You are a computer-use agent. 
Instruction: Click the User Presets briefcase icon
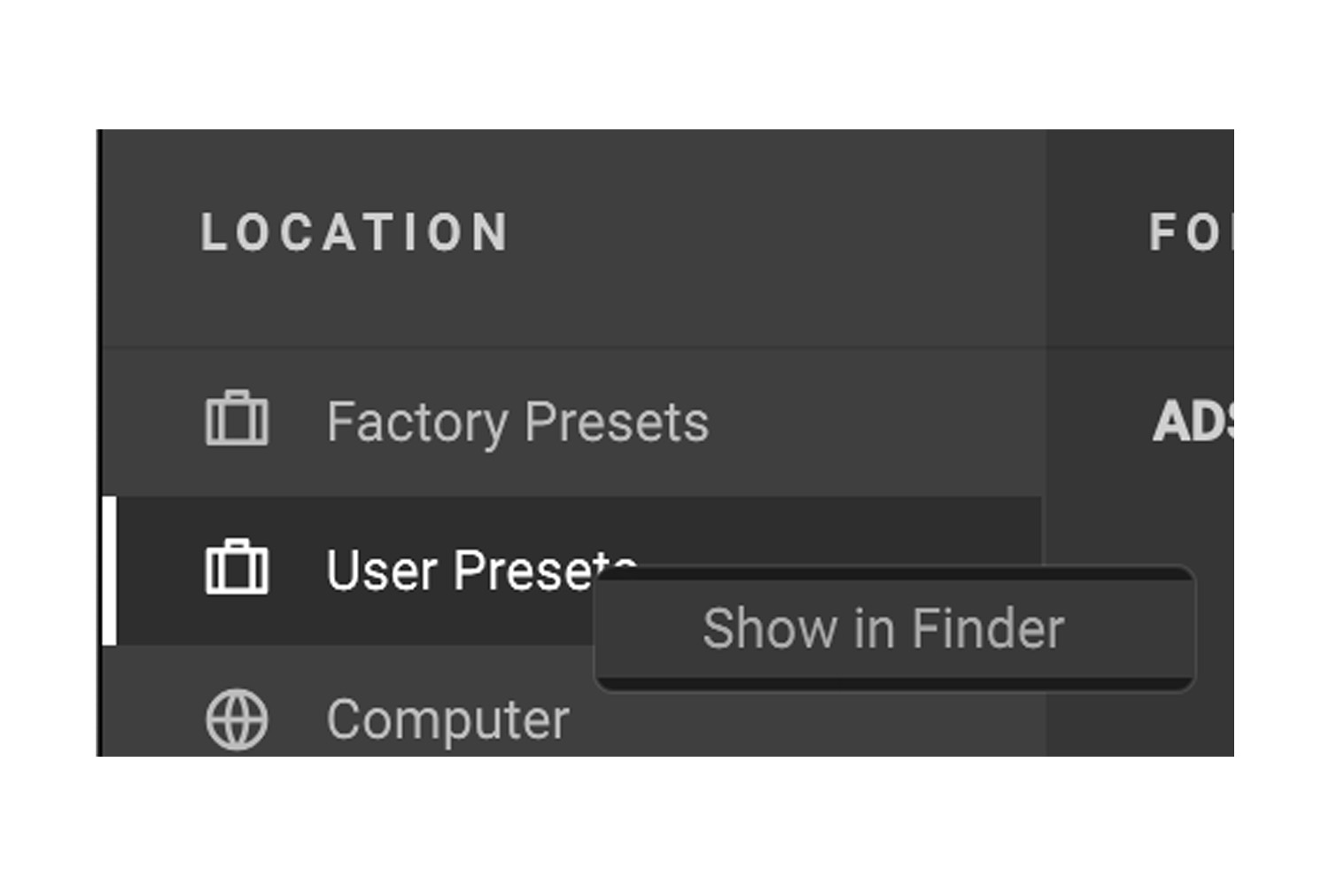click(x=237, y=568)
